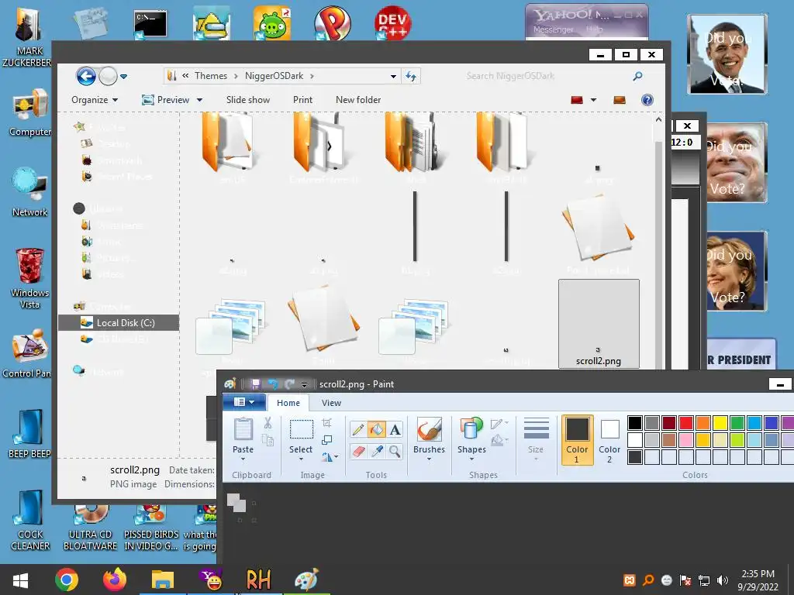
Task: Click the Crop icon in Image group
Action: coord(326,423)
